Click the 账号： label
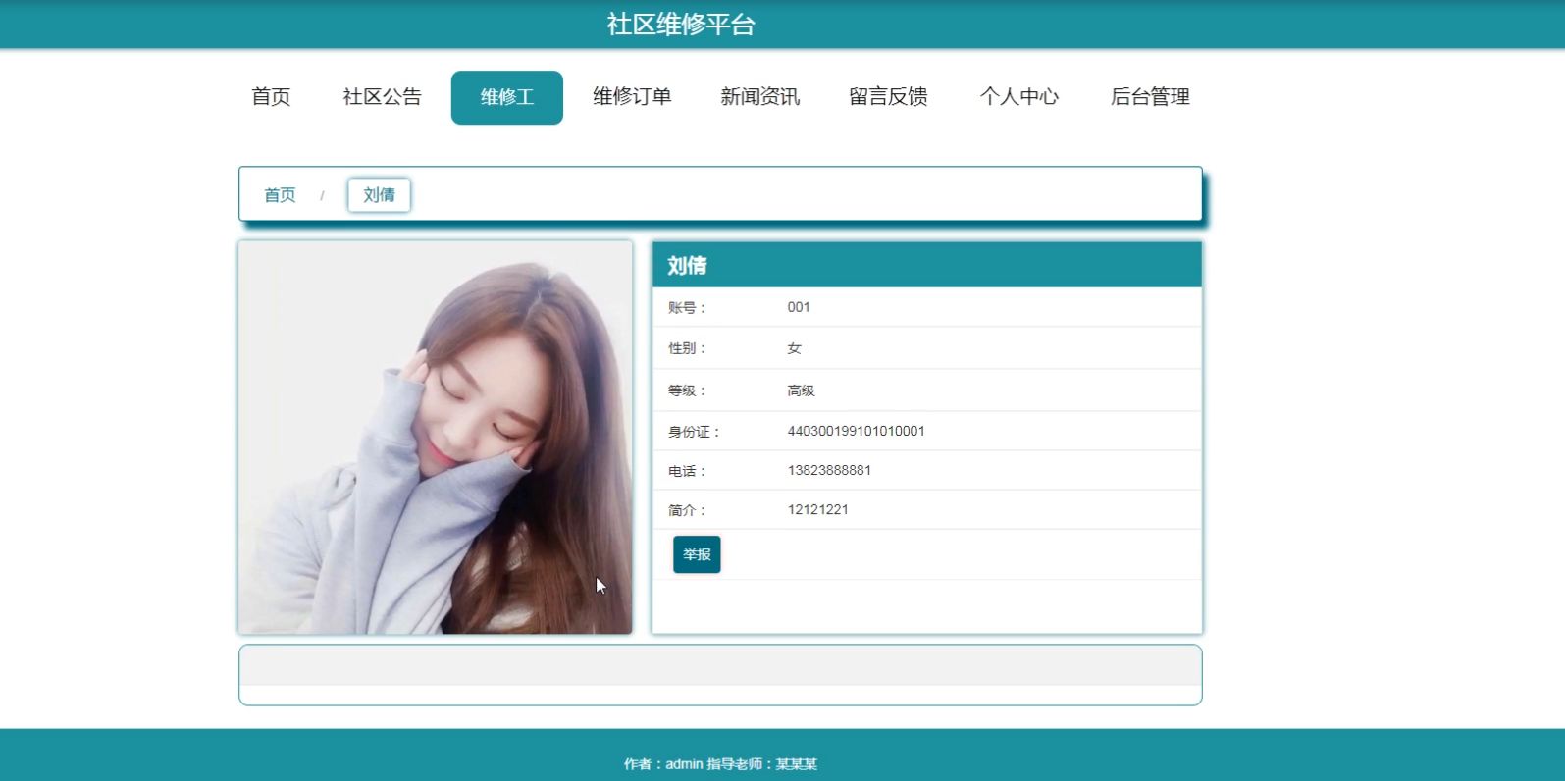Image resolution: width=1565 pixels, height=781 pixels. [688, 308]
